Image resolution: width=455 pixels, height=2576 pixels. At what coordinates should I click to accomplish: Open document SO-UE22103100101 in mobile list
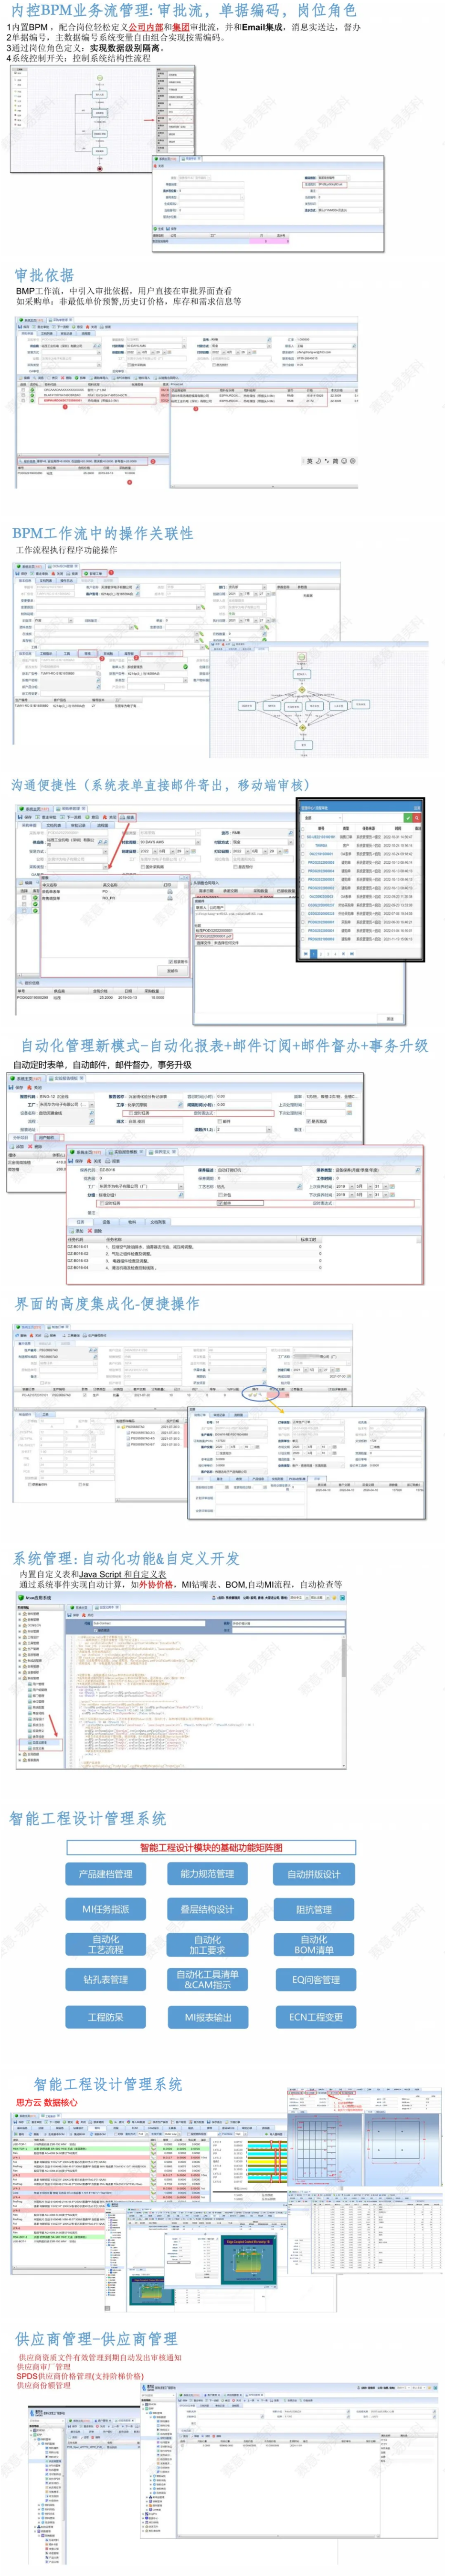[322, 837]
